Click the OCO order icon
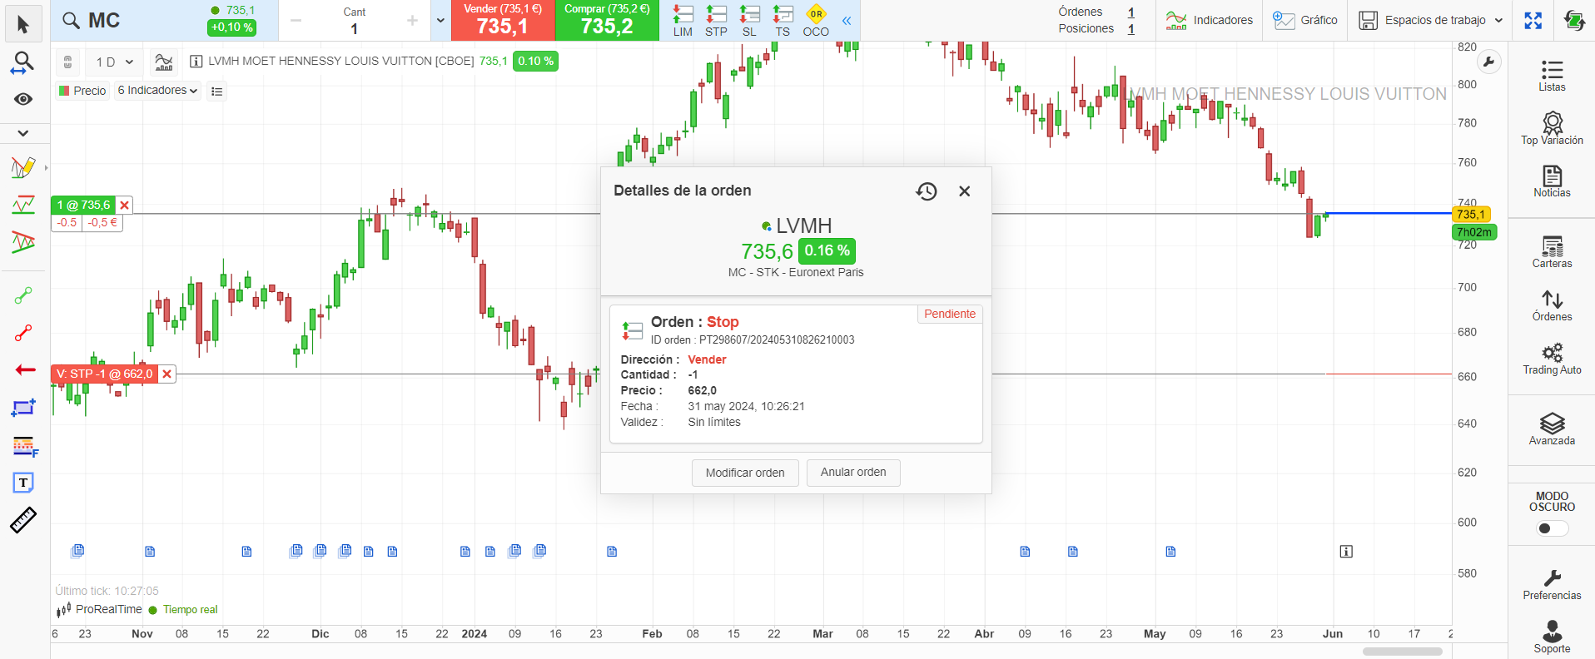1595x659 pixels. click(816, 21)
